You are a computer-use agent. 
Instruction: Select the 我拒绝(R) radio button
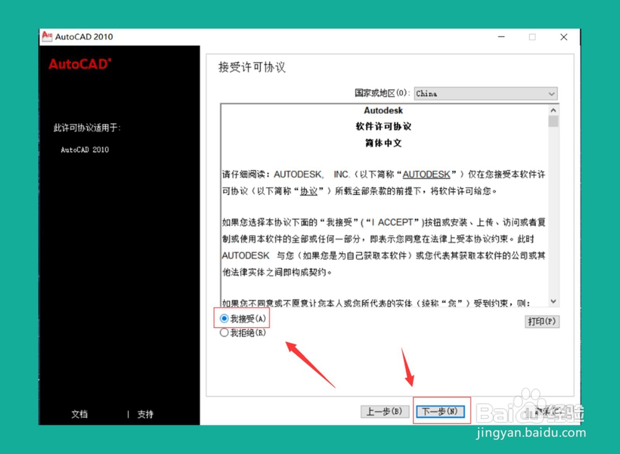click(x=224, y=333)
